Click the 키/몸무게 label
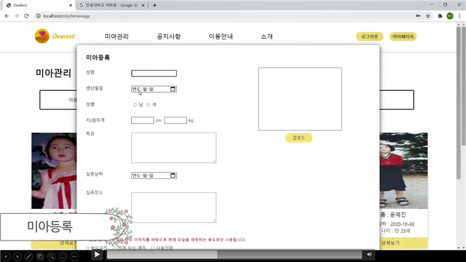Image resolution: width=466 pixels, height=262 pixels. coord(95,120)
